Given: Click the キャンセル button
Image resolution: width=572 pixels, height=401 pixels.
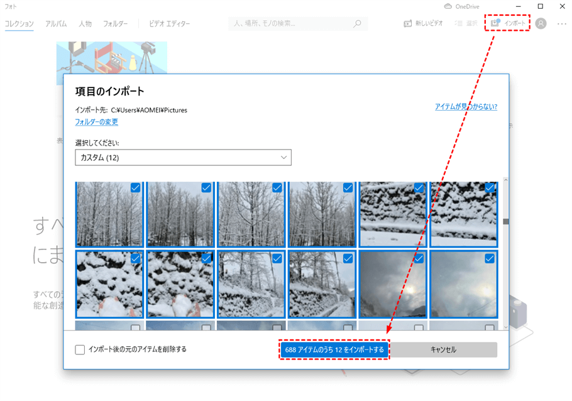Looking at the screenshot, I should 443,350.
